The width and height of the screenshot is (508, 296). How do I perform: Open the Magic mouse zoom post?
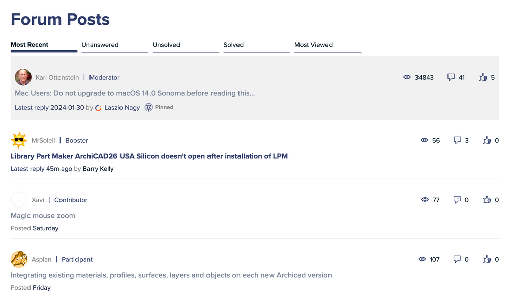(x=43, y=216)
